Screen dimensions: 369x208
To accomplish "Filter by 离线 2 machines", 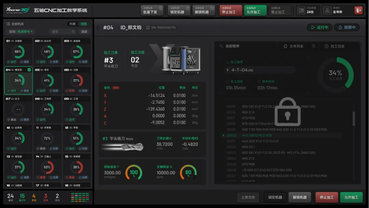I will pos(57,197).
